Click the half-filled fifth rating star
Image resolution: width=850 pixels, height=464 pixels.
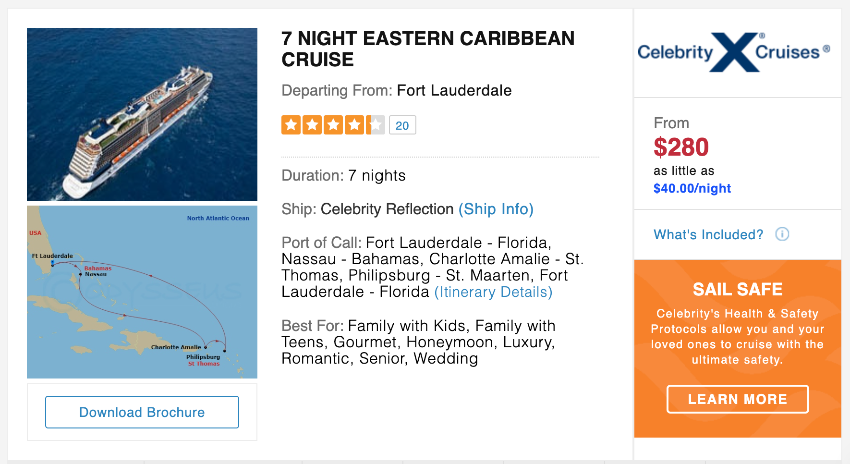375,124
